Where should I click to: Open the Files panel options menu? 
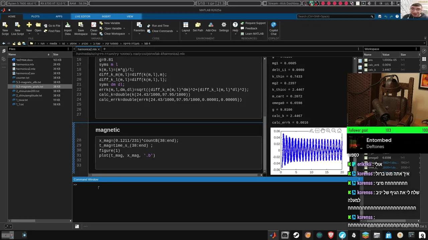68,49
